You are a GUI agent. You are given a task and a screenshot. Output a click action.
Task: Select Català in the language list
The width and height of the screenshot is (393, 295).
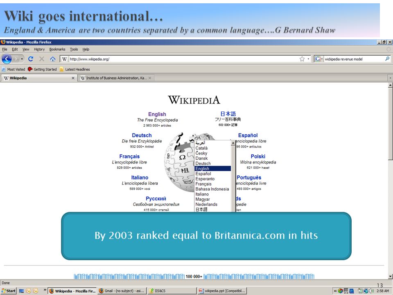[x=212, y=148]
